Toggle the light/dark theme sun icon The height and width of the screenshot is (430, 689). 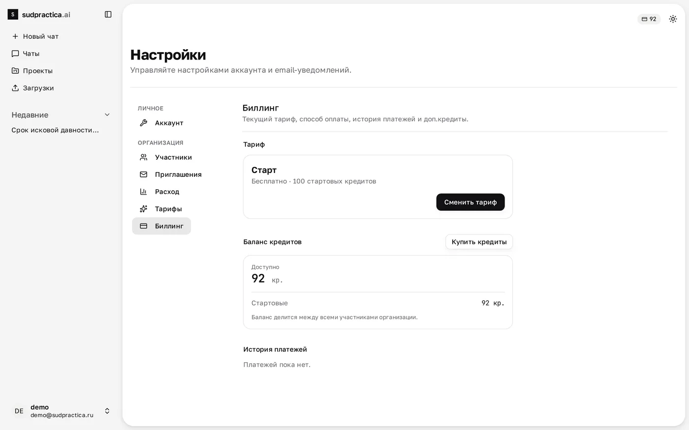coord(673,19)
